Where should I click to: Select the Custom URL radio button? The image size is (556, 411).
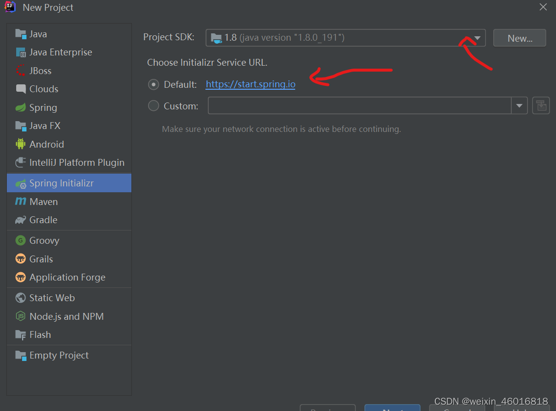click(153, 105)
